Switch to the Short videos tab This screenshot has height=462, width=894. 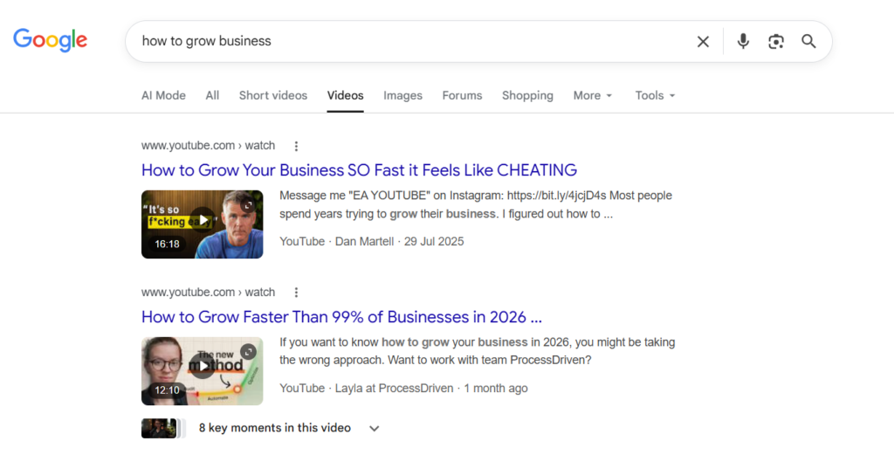click(x=273, y=95)
